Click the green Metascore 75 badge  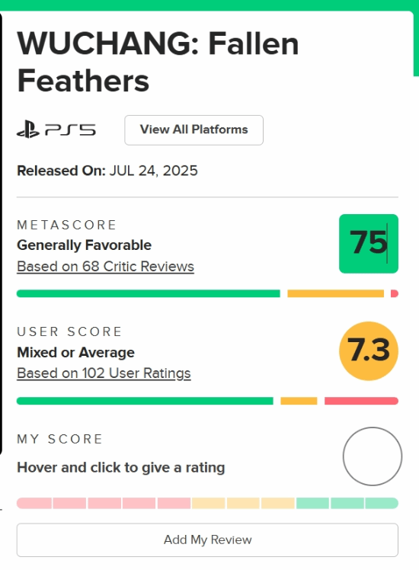click(x=369, y=244)
